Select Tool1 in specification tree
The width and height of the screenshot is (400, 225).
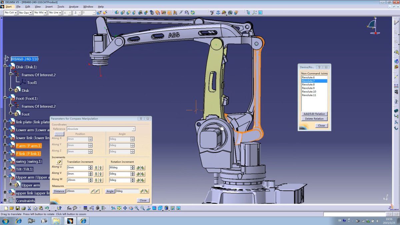[32, 83]
